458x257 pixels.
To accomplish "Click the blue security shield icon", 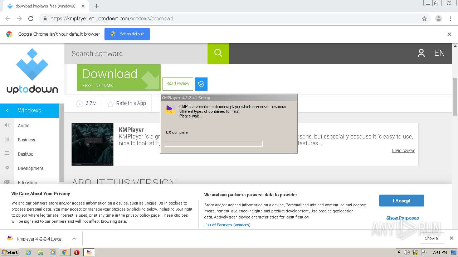I will [201, 84].
